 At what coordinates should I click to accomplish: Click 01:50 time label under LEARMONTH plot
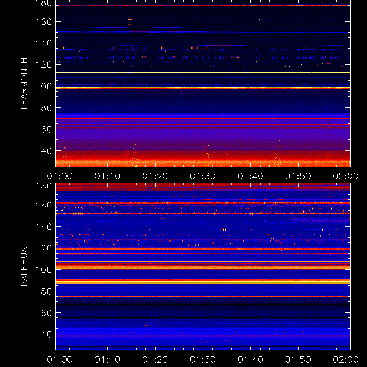click(298, 176)
